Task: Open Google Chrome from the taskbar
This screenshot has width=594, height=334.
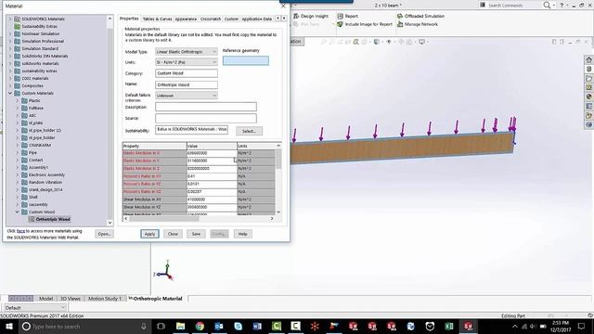Action: click(x=200, y=326)
